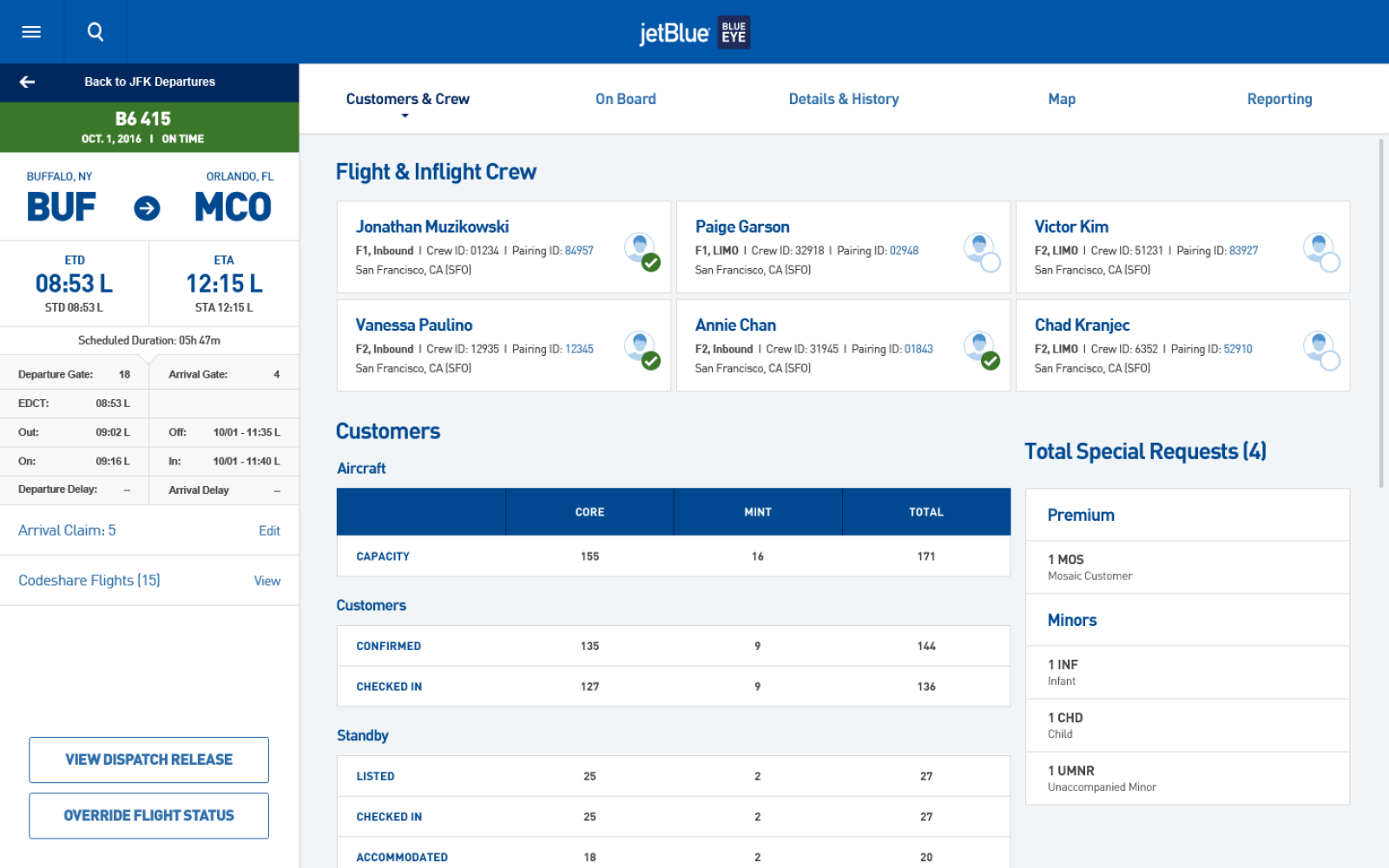Switch to the On Board tab
The width and height of the screenshot is (1389, 868).
pyautogui.click(x=625, y=99)
